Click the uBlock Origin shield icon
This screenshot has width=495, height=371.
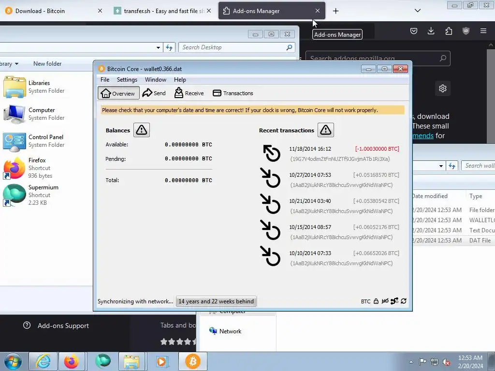pos(466,31)
